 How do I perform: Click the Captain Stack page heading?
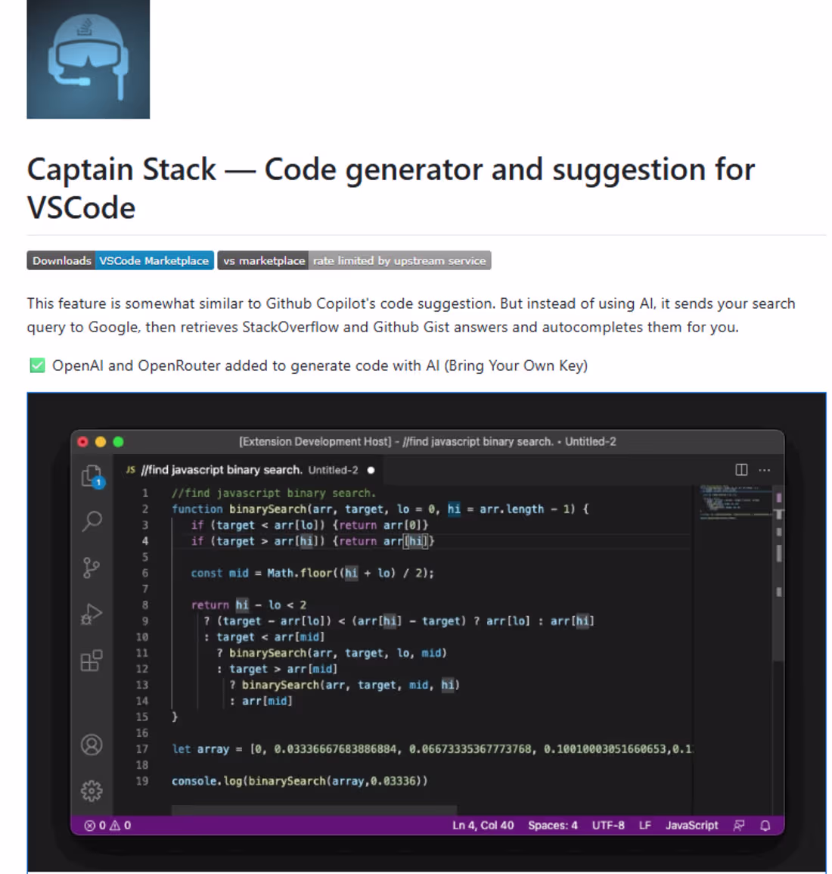point(390,188)
